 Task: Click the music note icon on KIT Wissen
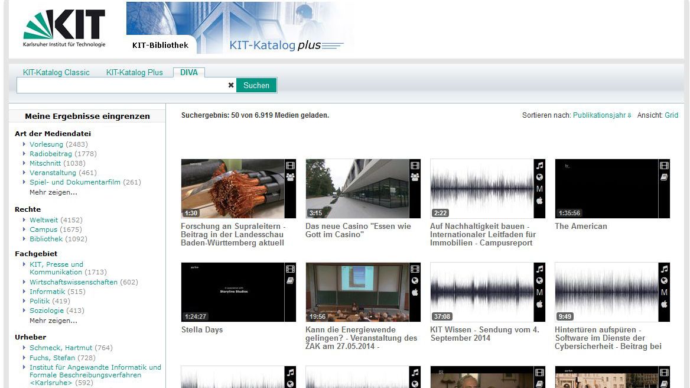click(539, 269)
